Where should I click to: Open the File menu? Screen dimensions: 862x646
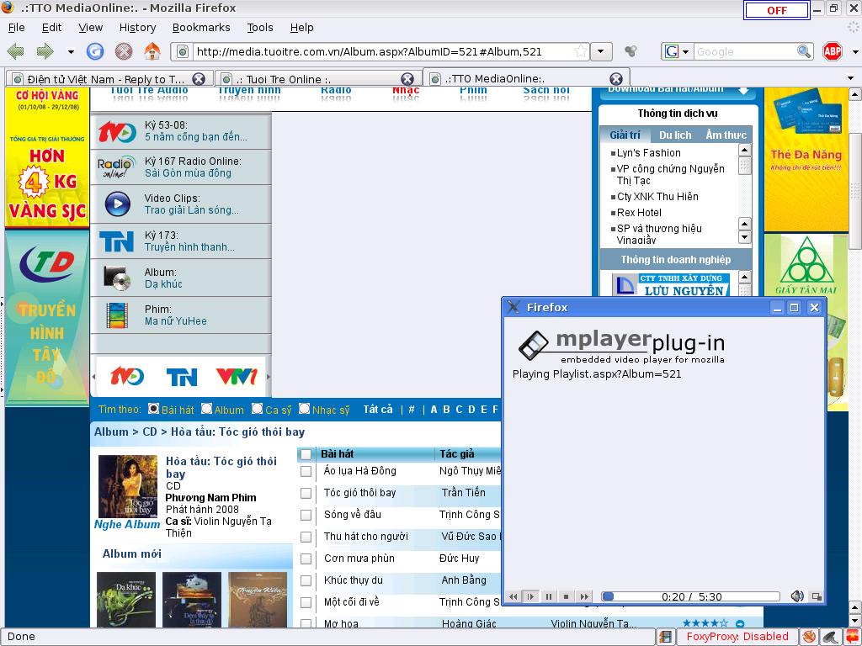(17, 28)
